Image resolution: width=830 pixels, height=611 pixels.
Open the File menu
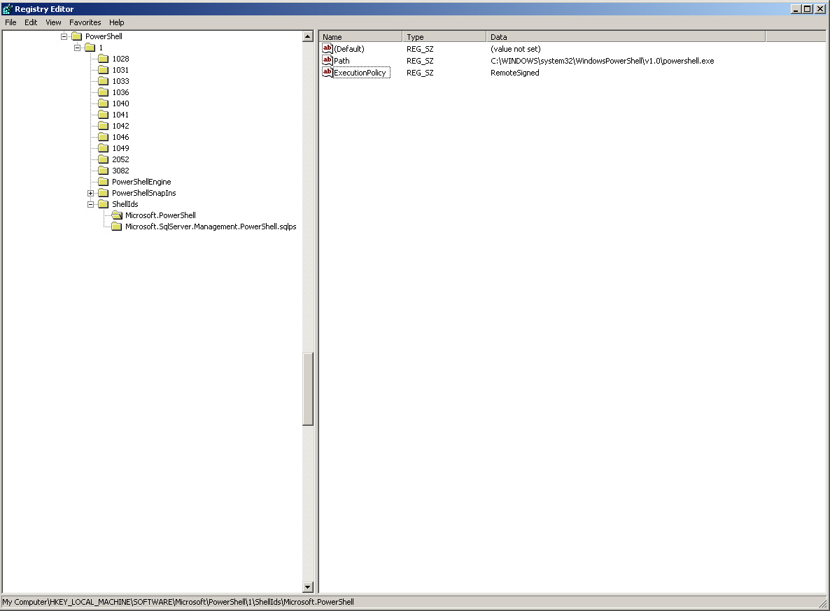pos(10,22)
